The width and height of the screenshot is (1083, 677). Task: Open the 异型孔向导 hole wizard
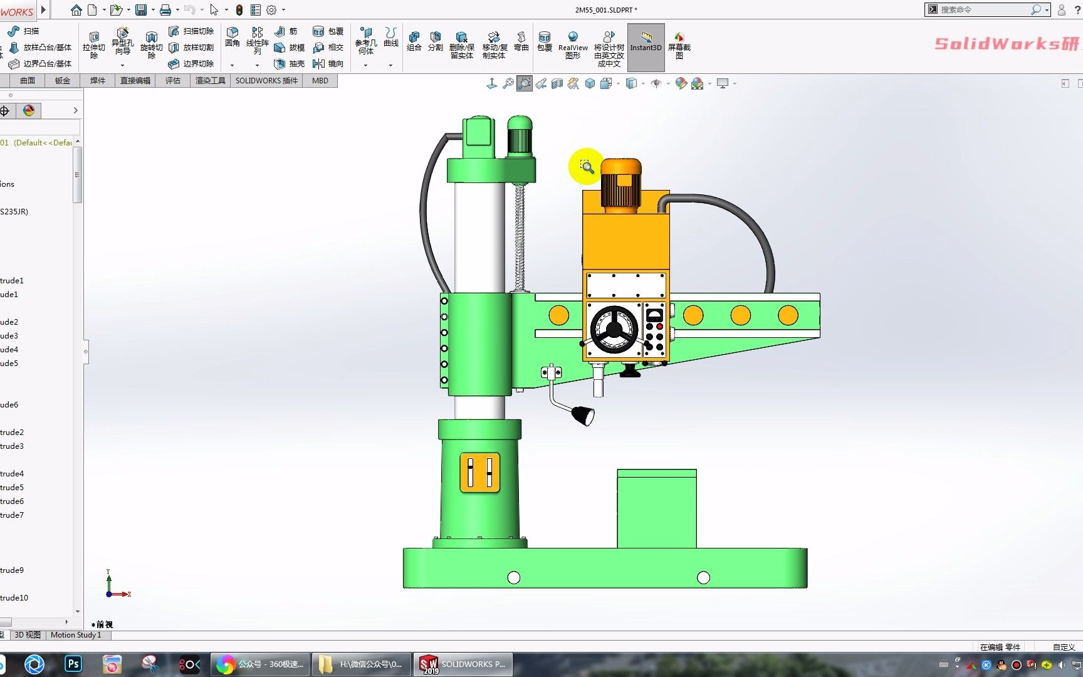122,41
